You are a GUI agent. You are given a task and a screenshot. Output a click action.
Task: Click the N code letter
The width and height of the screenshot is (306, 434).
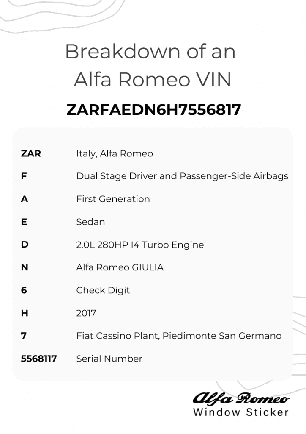coord(25,268)
